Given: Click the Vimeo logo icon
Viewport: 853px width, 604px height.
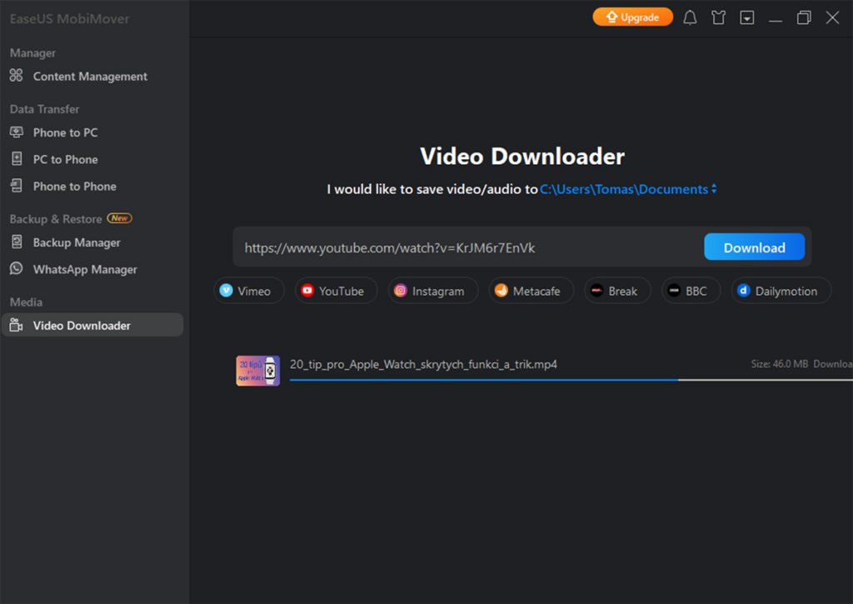Looking at the screenshot, I should tap(226, 291).
